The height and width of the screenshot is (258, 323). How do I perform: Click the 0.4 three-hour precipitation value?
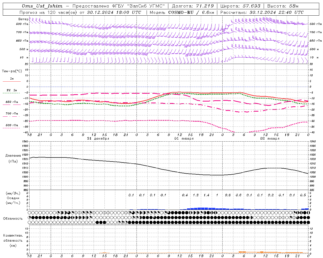185,195
